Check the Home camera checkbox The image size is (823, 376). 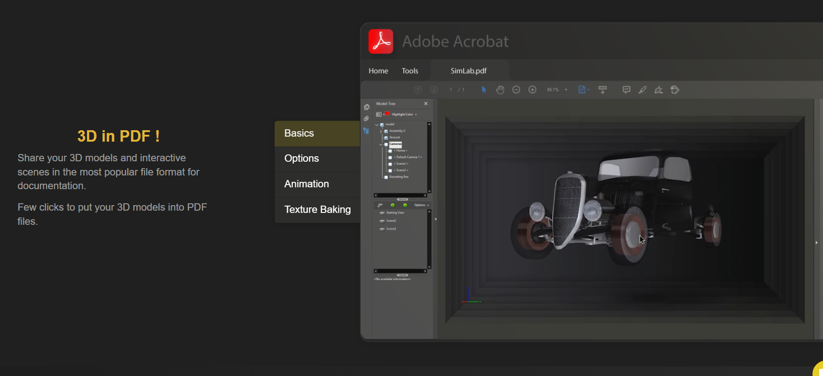(390, 151)
